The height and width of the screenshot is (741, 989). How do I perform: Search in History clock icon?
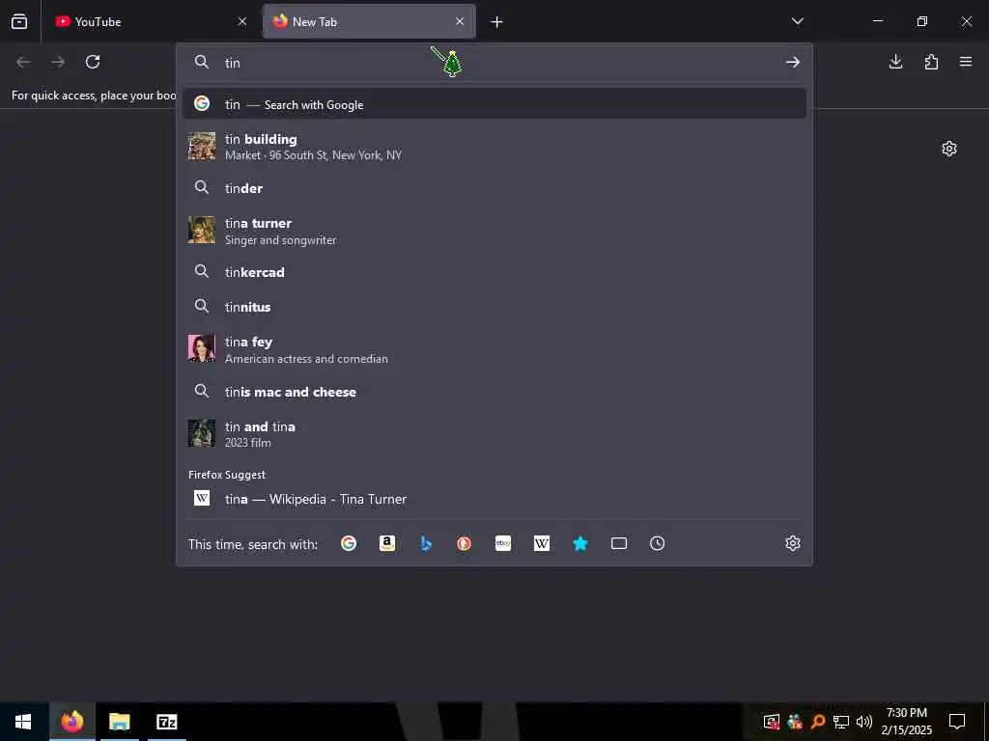pyautogui.click(x=657, y=543)
